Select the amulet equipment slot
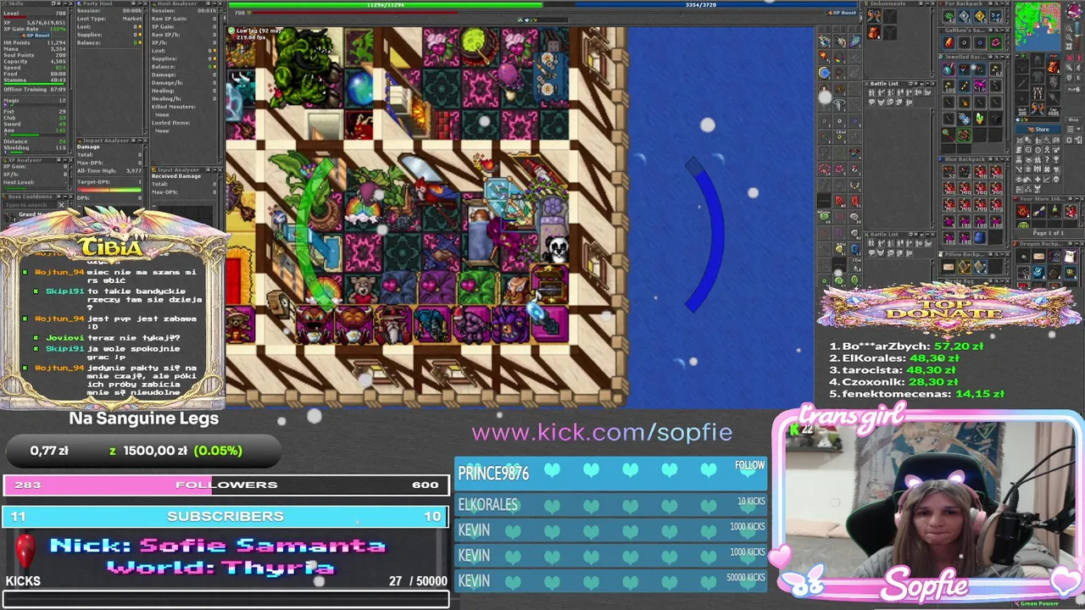Image resolution: width=1085 pixels, height=610 pixels. 1022,67
